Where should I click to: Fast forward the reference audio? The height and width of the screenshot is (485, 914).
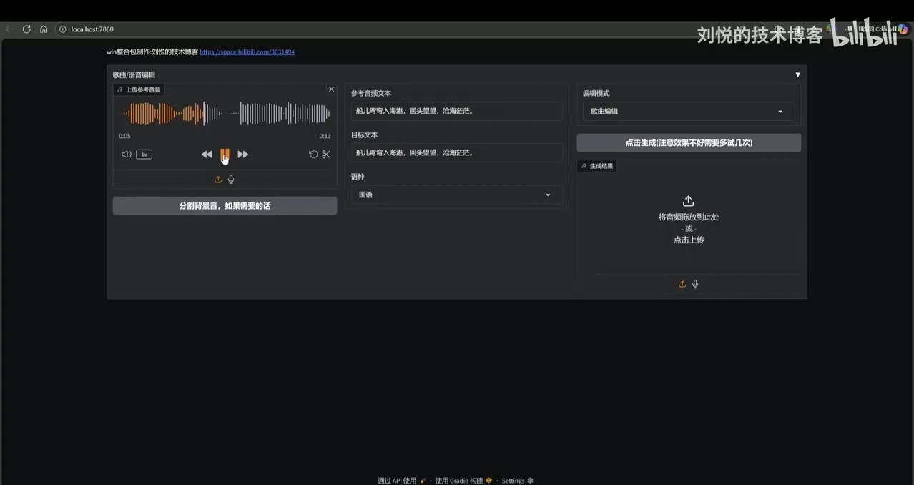click(242, 155)
